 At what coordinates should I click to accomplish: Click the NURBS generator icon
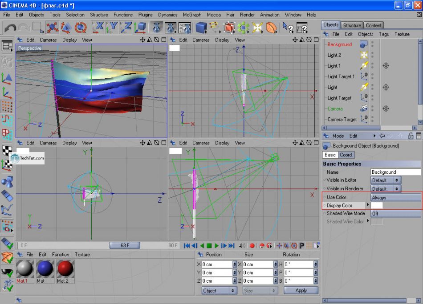229,28
